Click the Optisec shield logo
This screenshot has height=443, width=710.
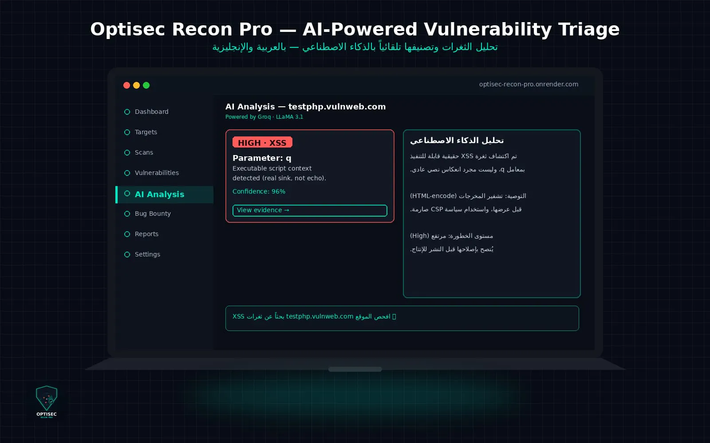pyautogui.click(x=47, y=401)
